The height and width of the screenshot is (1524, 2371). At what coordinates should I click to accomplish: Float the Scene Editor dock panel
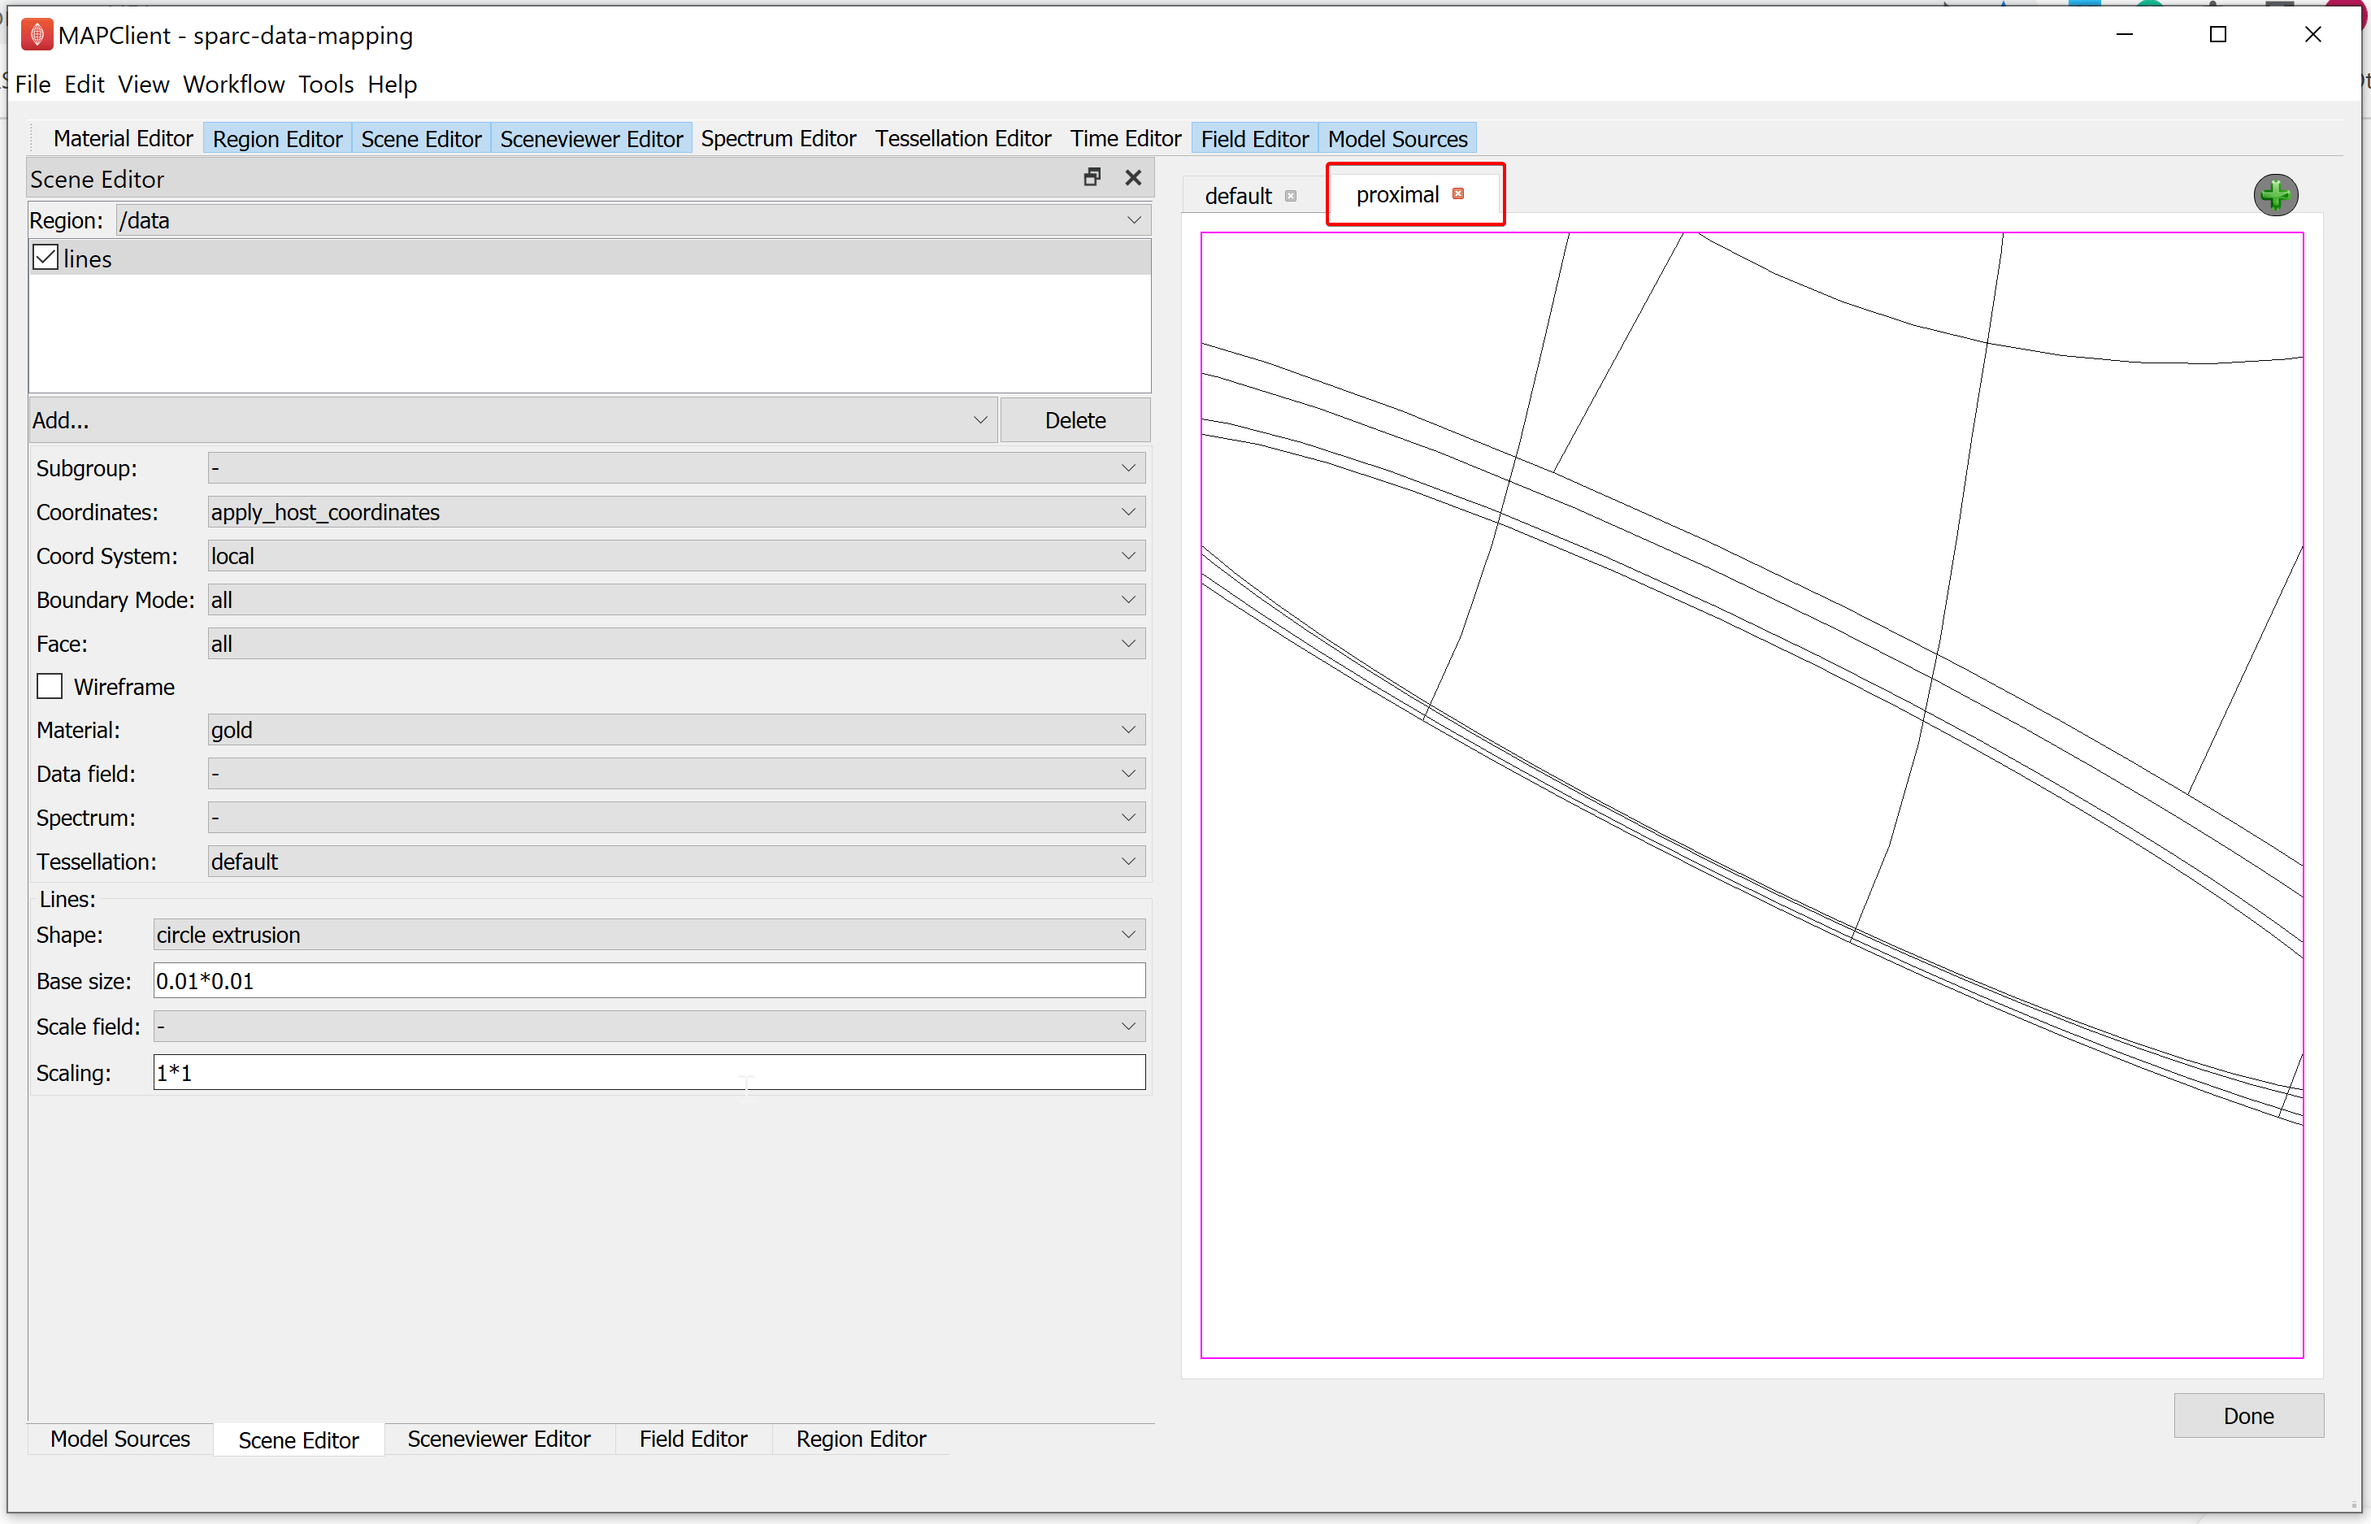[1092, 177]
